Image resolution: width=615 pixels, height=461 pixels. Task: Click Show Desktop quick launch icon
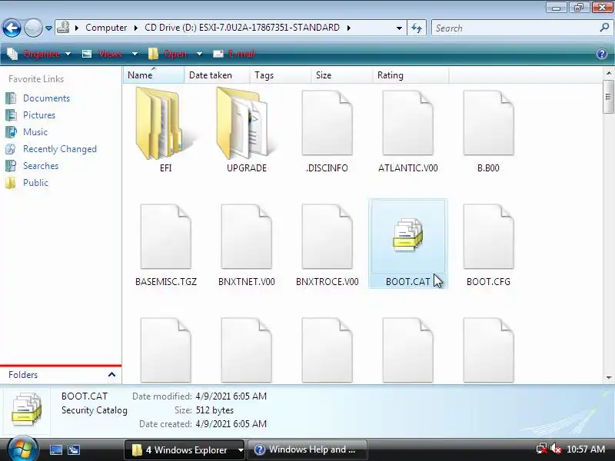(x=55, y=449)
